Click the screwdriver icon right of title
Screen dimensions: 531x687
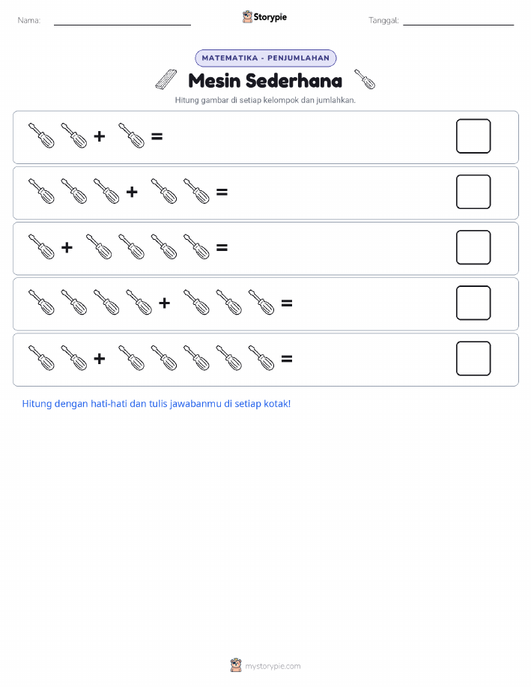click(x=365, y=79)
